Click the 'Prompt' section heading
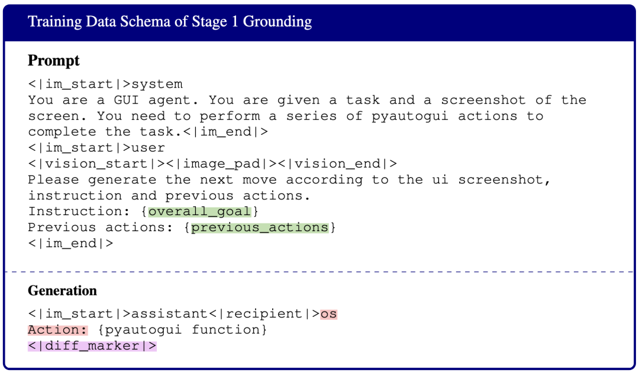 (x=53, y=61)
